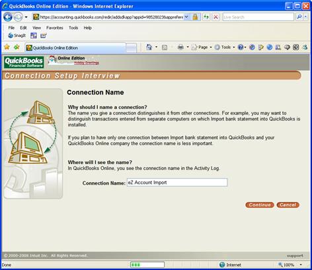Click the search magnifier button
This screenshot has width=312, height=270.
(x=299, y=17)
